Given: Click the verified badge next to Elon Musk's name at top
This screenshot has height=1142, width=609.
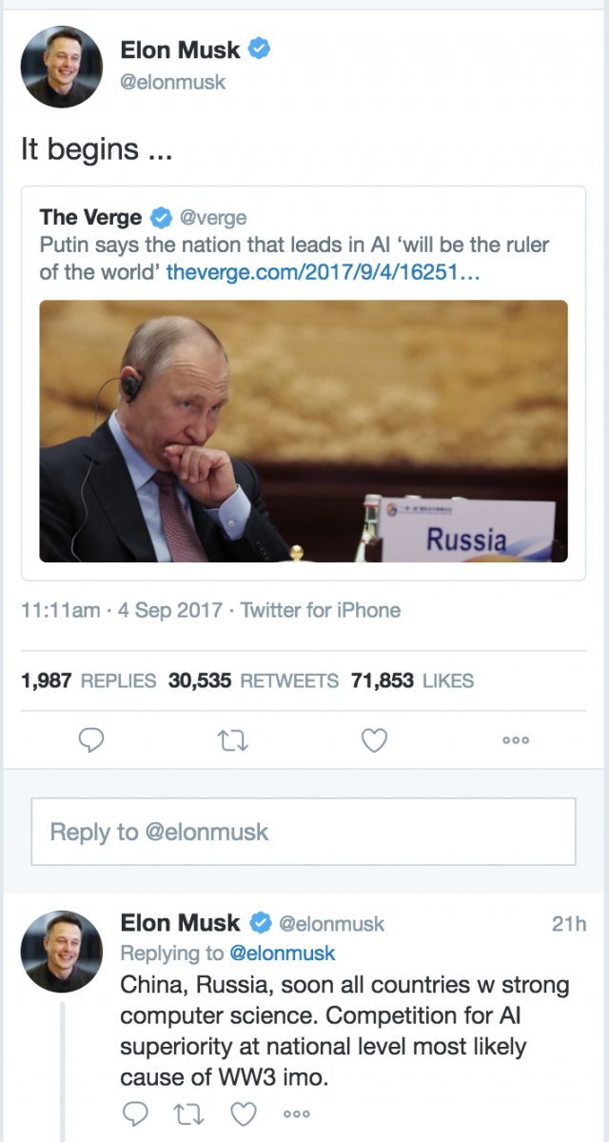Looking at the screenshot, I should click(x=259, y=49).
